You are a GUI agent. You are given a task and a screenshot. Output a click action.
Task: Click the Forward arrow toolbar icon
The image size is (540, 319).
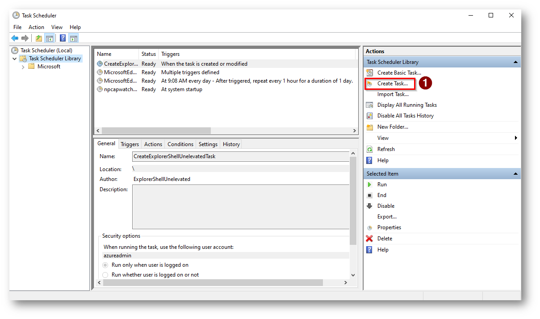tap(25, 38)
